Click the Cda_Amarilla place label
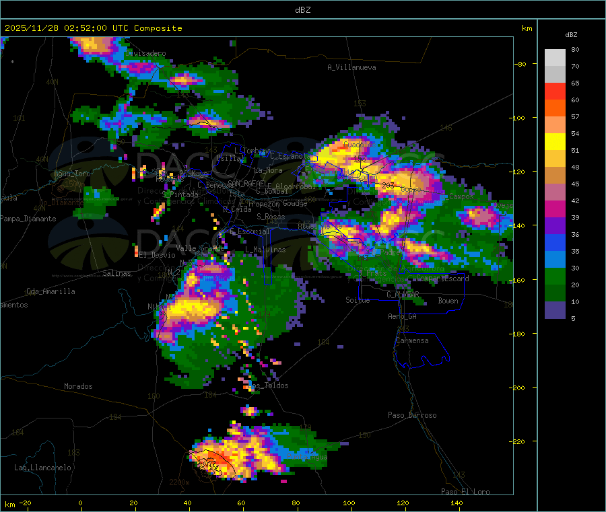This screenshot has width=606, height=512. pyautogui.click(x=50, y=291)
